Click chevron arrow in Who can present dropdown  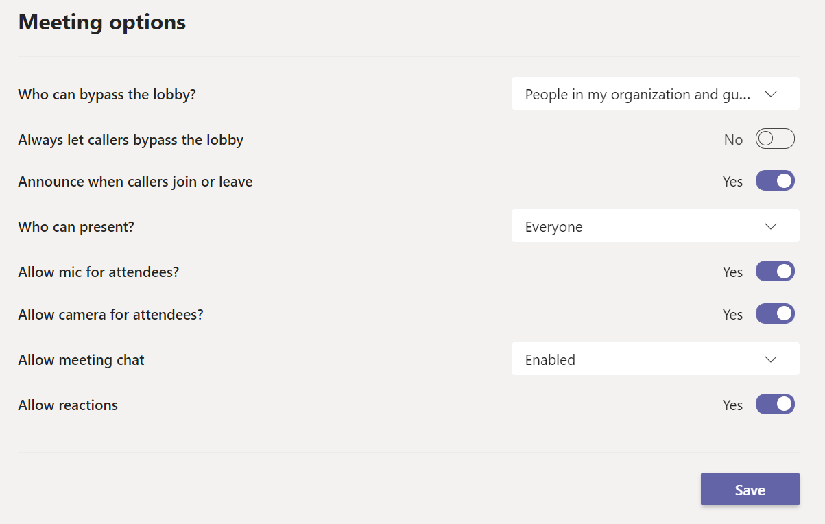pos(770,226)
